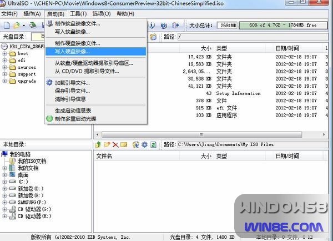Click the local Rename folder icon
This screenshot has width=333, height=241.
(124, 145)
